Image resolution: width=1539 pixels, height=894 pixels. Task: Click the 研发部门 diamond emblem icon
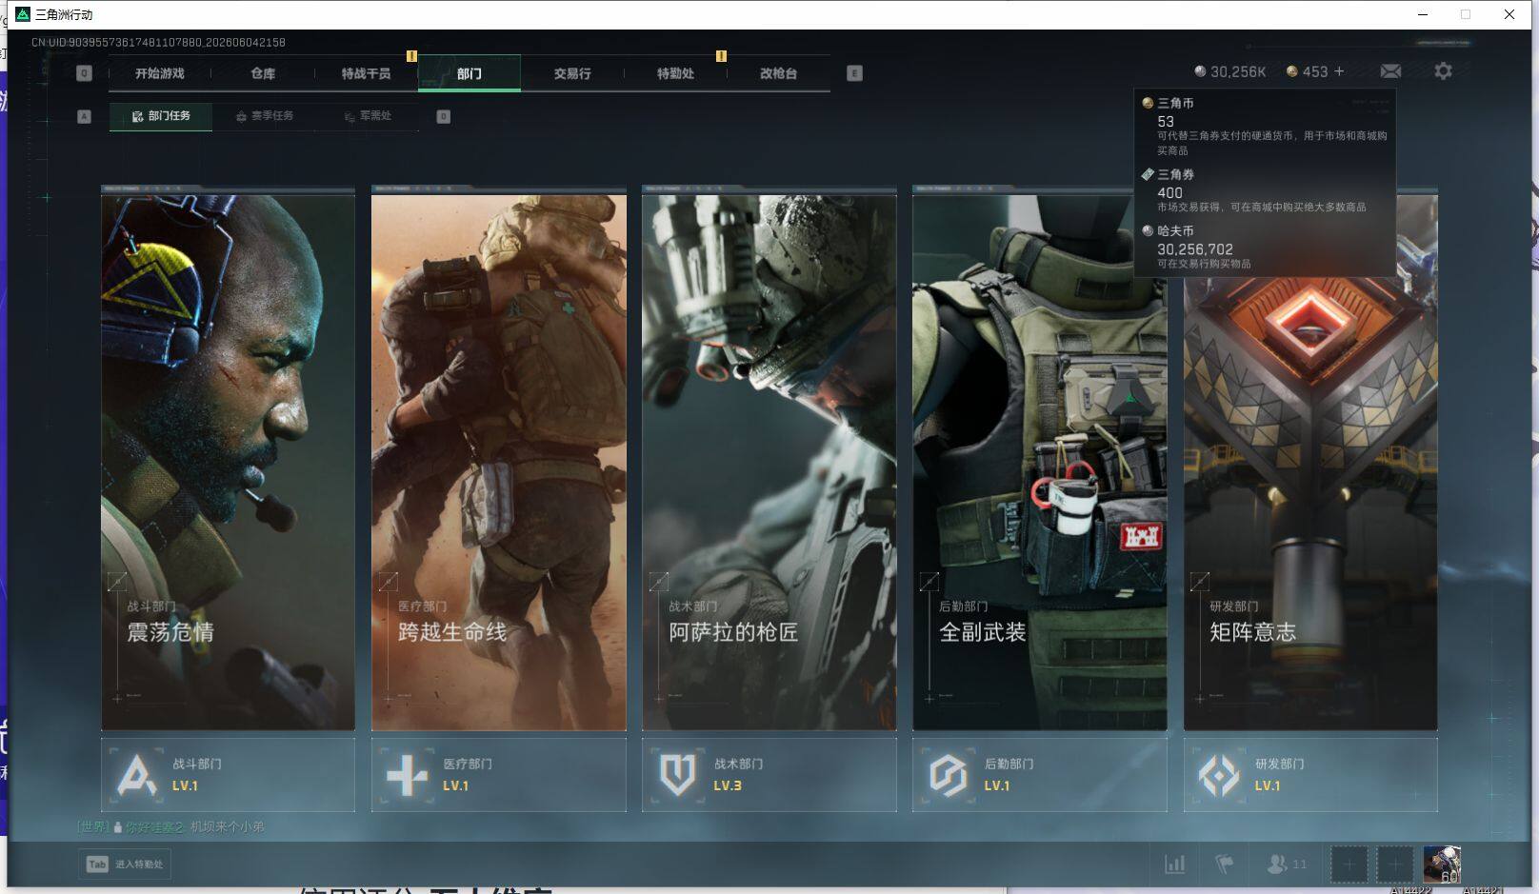pyautogui.click(x=1218, y=775)
